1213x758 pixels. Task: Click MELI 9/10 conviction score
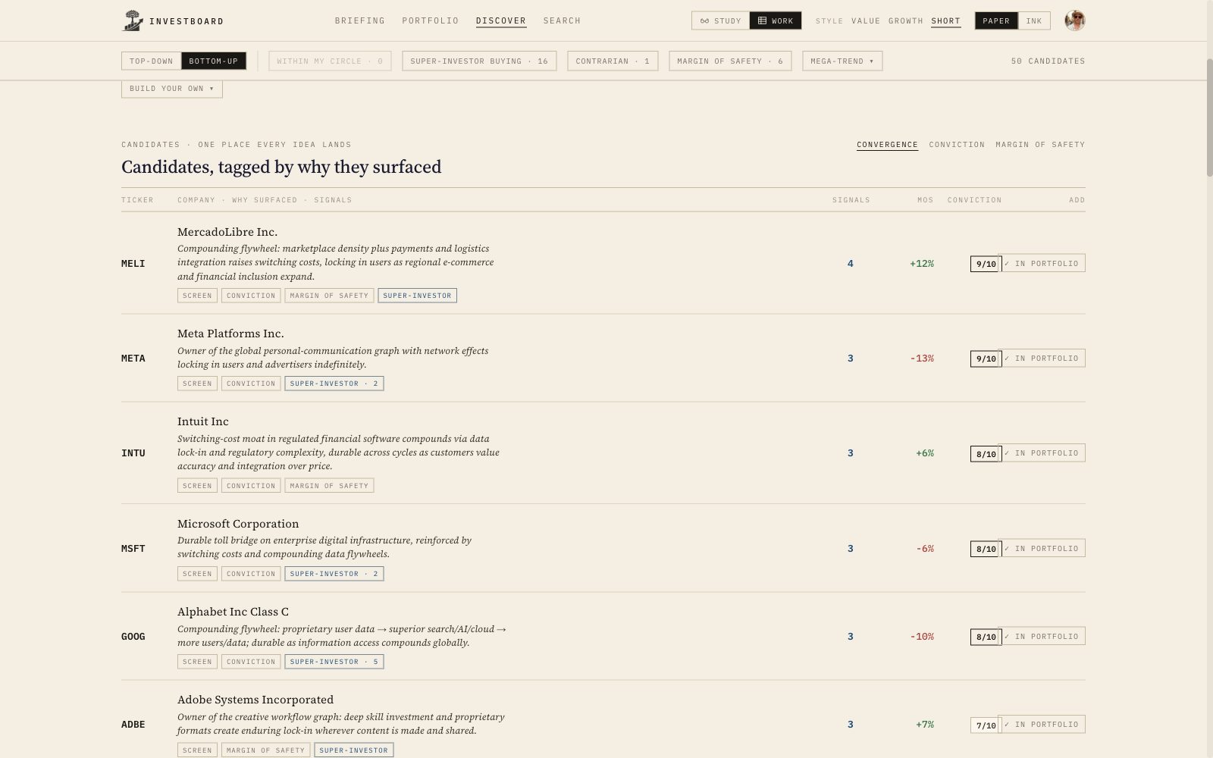(x=986, y=264)
